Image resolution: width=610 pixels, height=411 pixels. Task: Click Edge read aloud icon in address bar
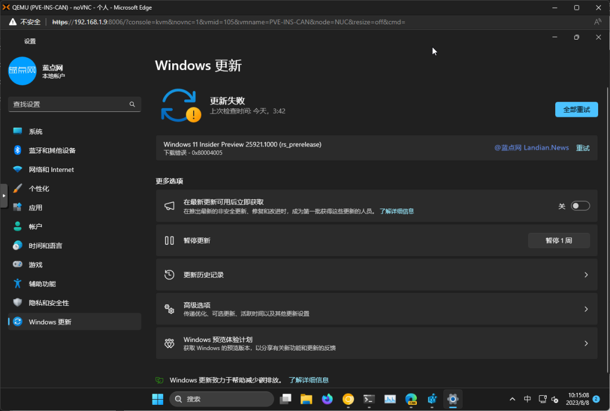(598, 22)
